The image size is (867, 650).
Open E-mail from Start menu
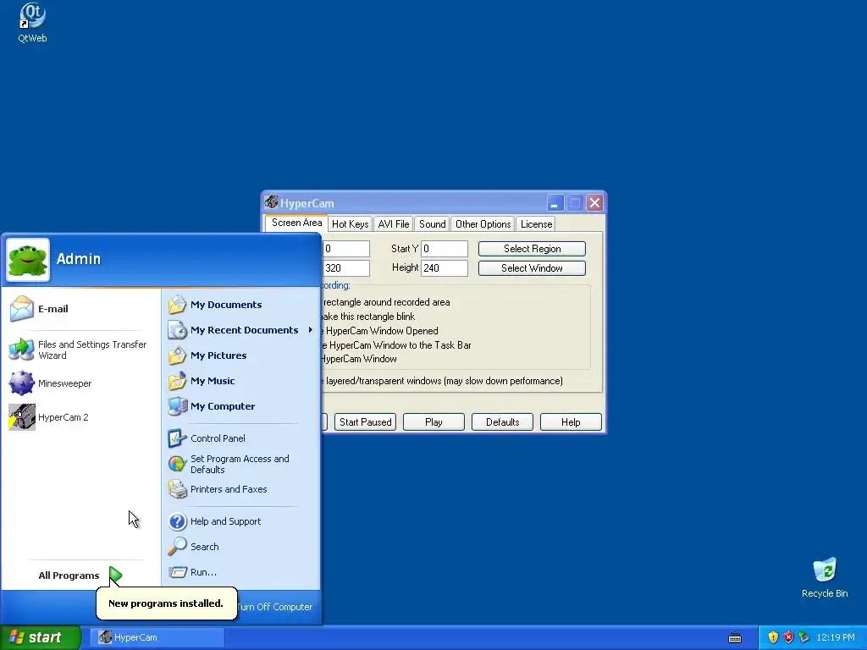(80, 309)
